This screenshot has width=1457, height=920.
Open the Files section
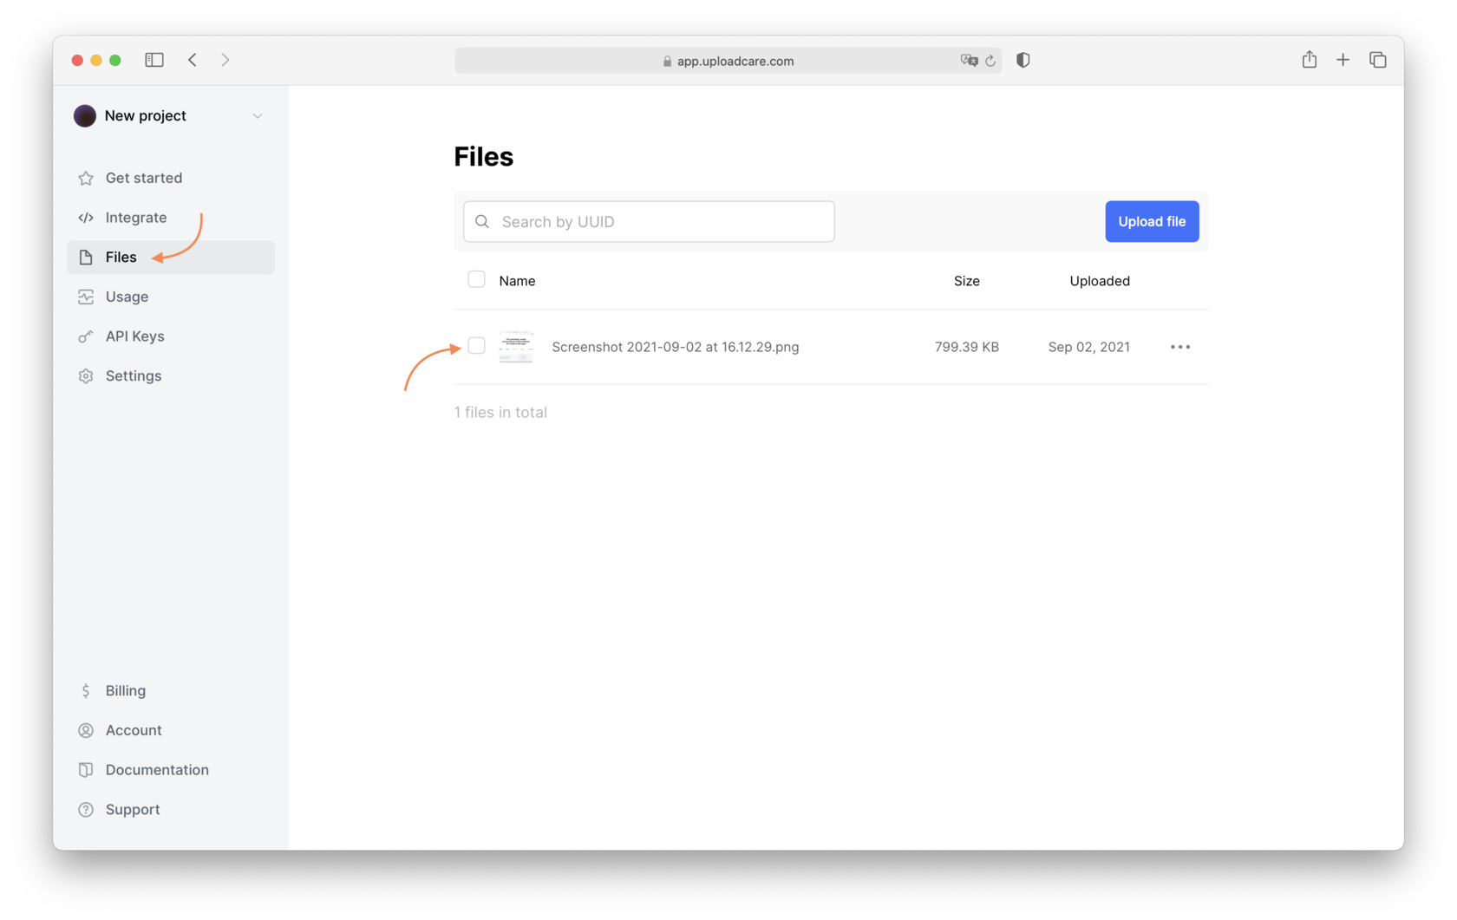tap(171, 257)
